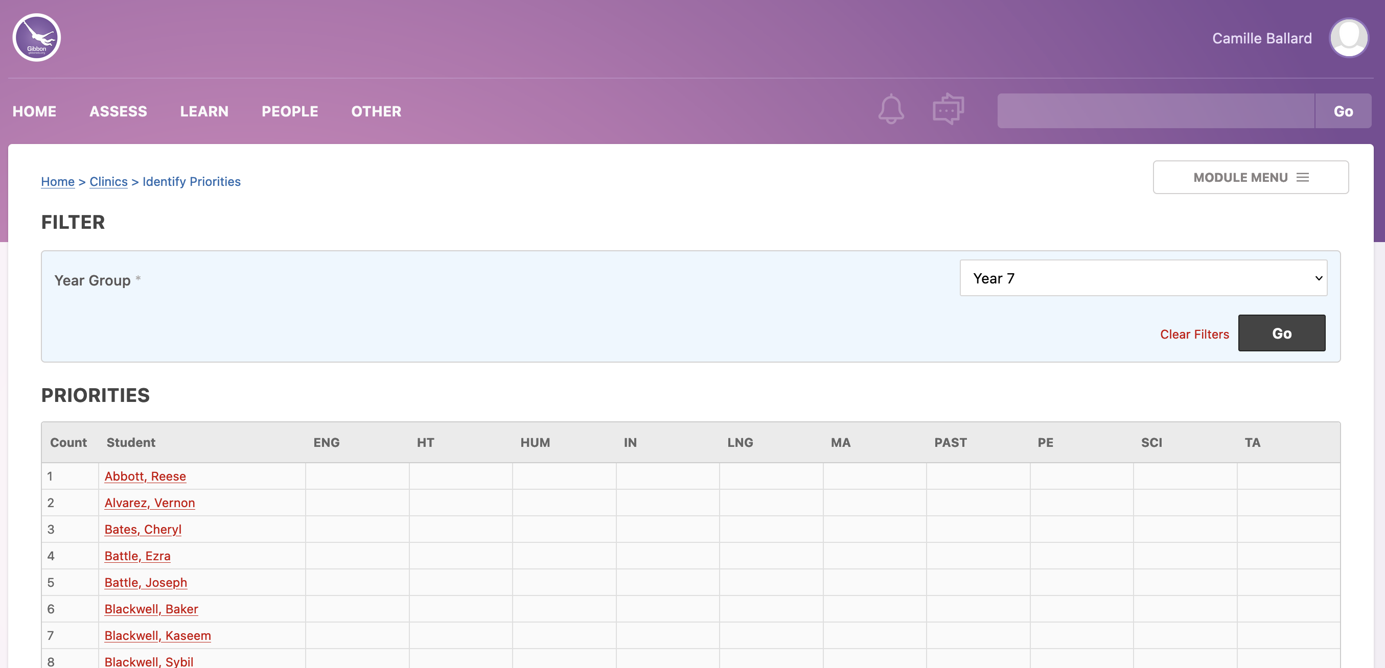Viewport: 1385px width, 668px height.
Task: Click Camille Ballard's profile avatar
Action: [1348, 38]
